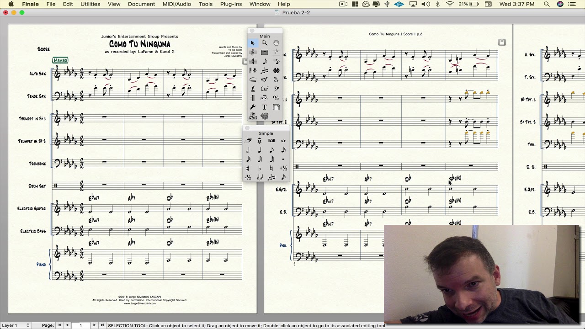
Task: Select the Clef tool with bass clef
Action: click(277, 89)
